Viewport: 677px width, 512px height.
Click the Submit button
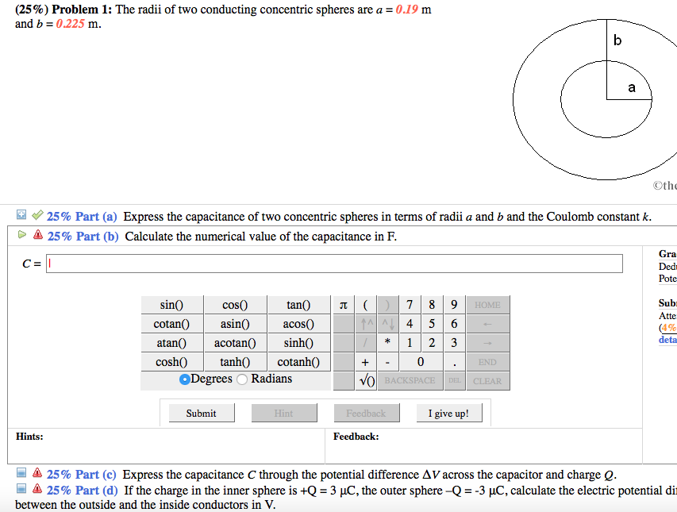click(x=200, y=412)
